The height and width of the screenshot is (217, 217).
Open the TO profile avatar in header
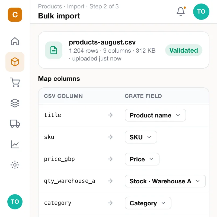[201, 12]
